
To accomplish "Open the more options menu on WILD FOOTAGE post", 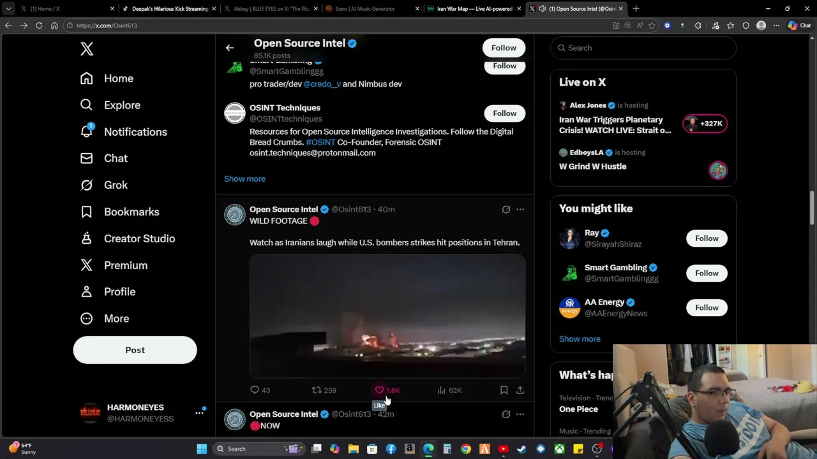I will 520,209.
